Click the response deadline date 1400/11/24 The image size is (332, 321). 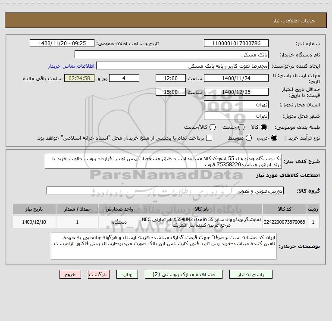(x=236, y=78)
